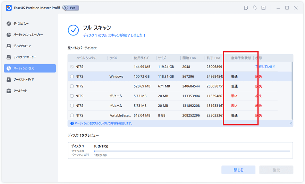Open ブータブル メディア in sidebar
The width and height of the screenshot is (305, 184).
[24, 80]
